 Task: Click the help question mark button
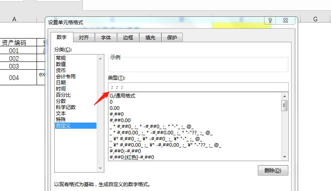click(x=270, y=20)
